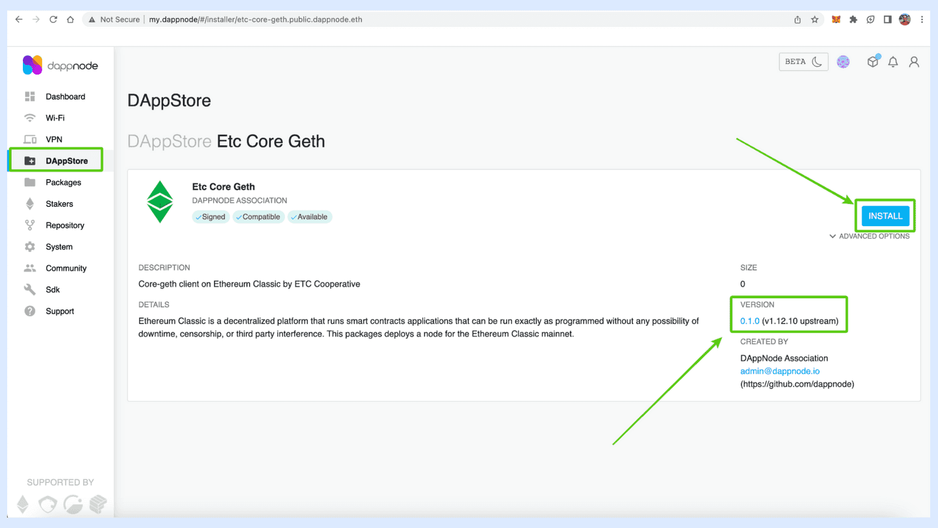This screenshot has height=528, width=938.
Task: Click the browser address bar URL
Action: (x=256, y=19)
